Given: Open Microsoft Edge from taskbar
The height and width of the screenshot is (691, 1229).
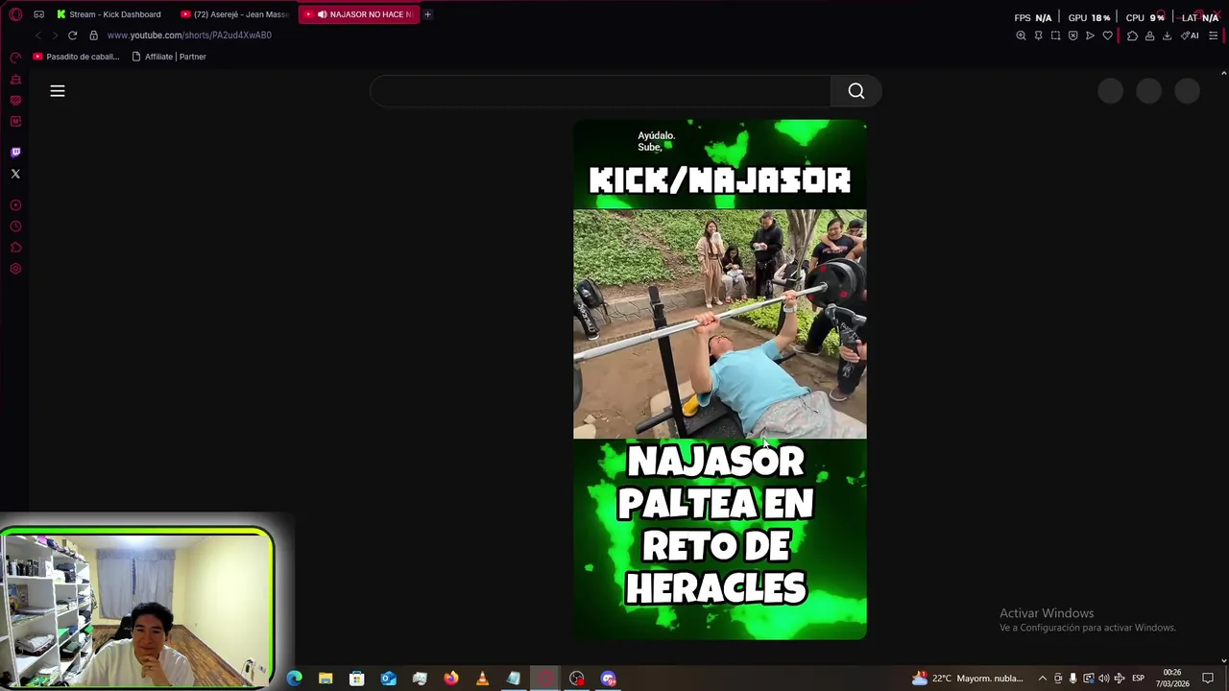Looking at the screenshot, I should pyautogui.click(x=295, y=679).
